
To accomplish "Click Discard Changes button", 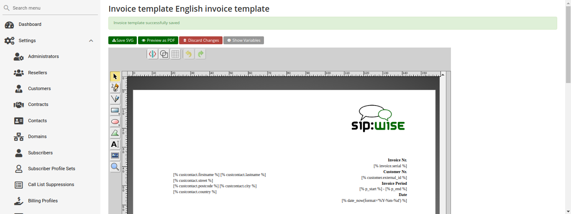I will [x=201, y=40].
